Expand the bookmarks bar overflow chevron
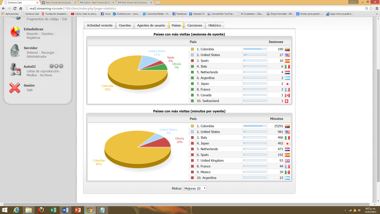380x214 pixels. pyautogui.click(x=377, y=14)
